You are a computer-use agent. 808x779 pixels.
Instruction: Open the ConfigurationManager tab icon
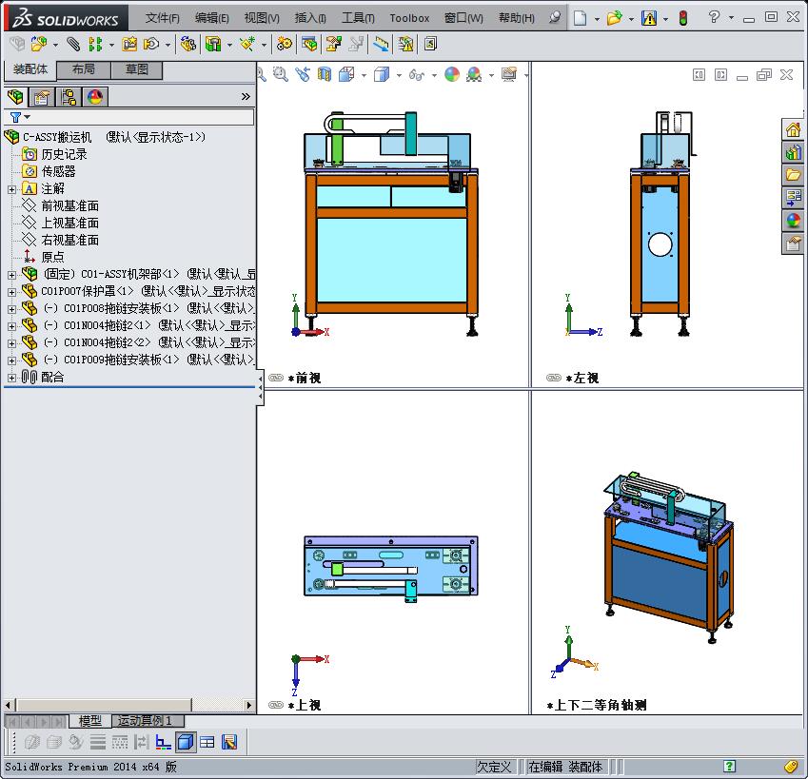pos(68,97)
